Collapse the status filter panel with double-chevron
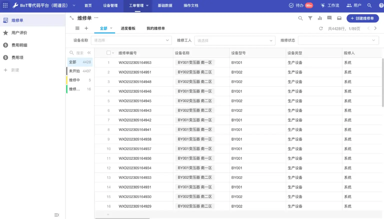 [89, 53]
